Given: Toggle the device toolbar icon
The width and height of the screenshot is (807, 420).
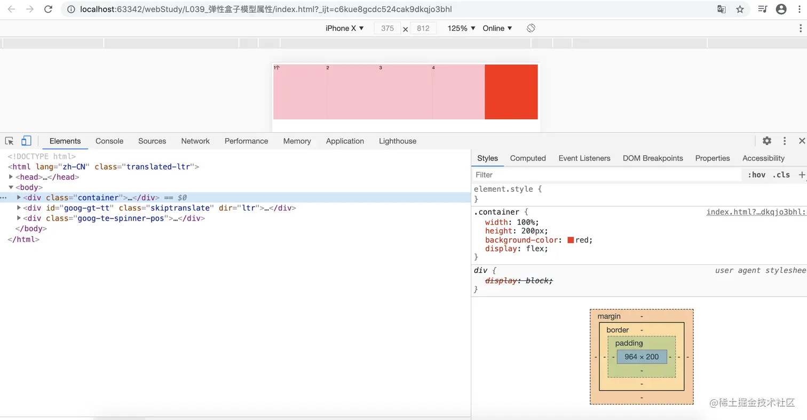Looking at the screenshot, I should 26,141.
